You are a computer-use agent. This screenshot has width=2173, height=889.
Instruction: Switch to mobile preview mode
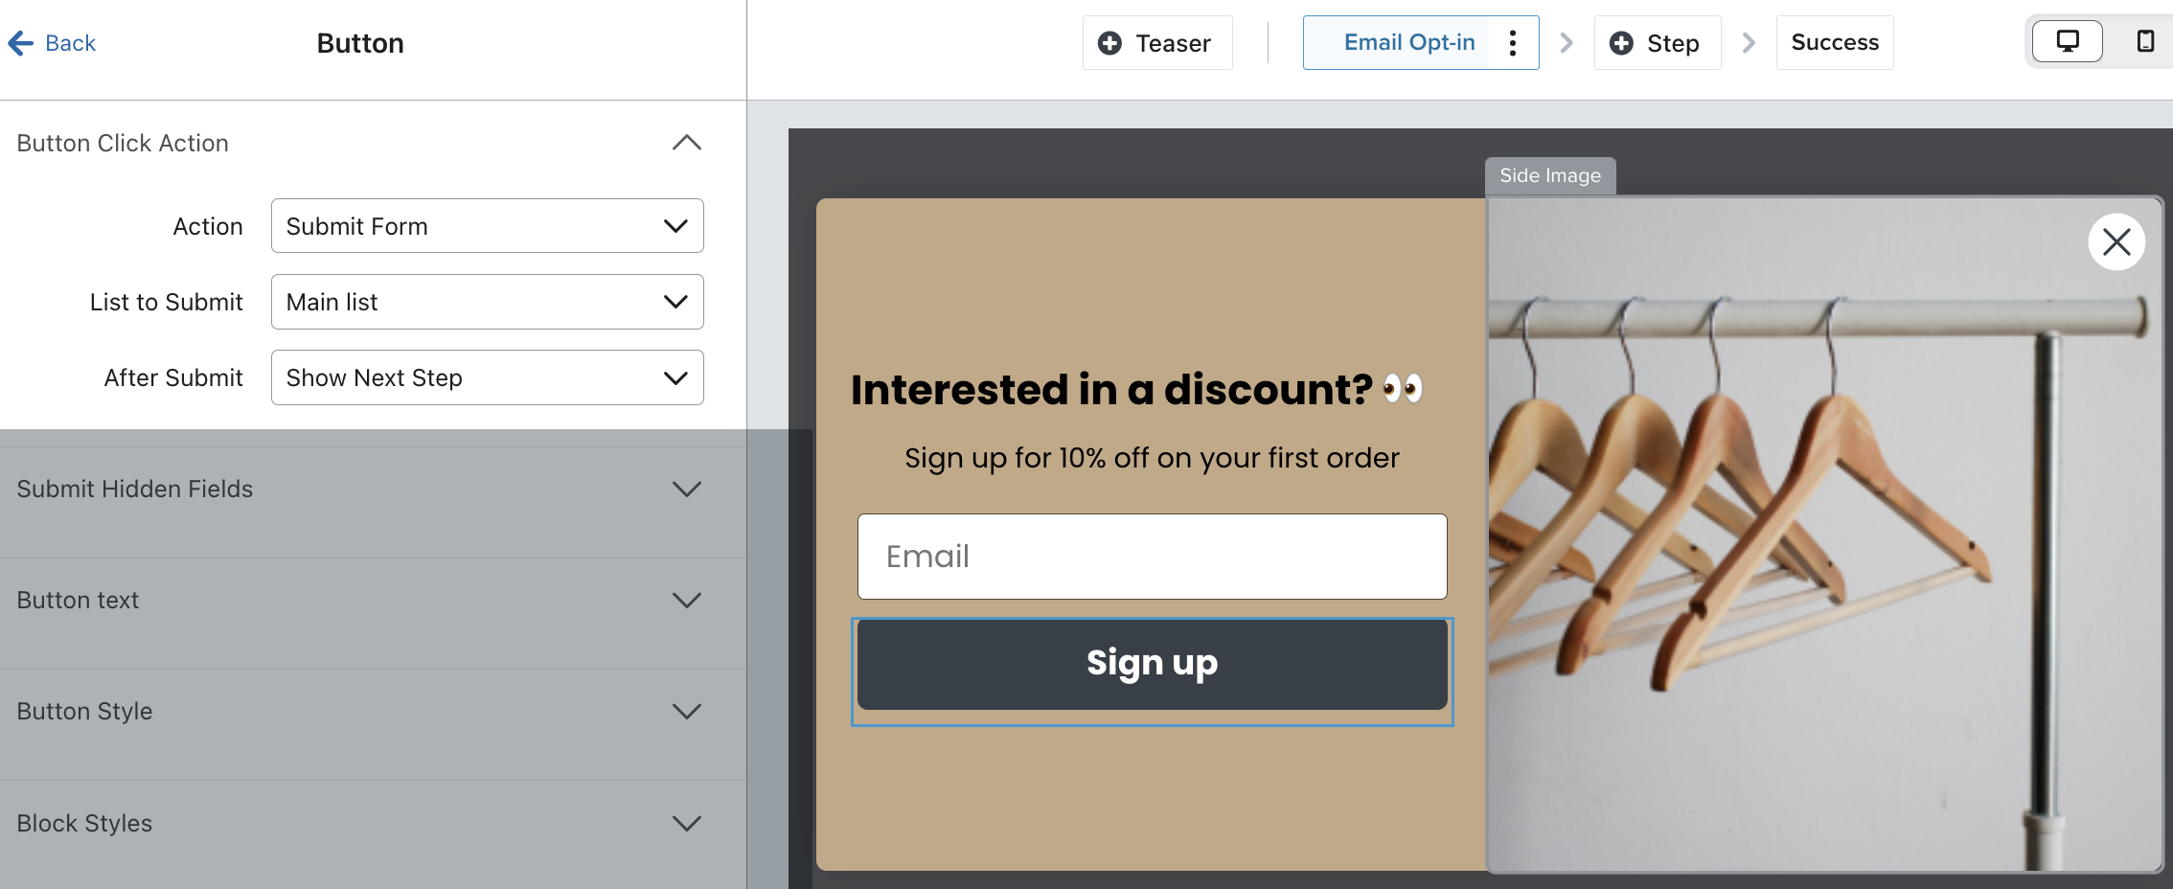pyautogui.click(x=2143, y=40)
